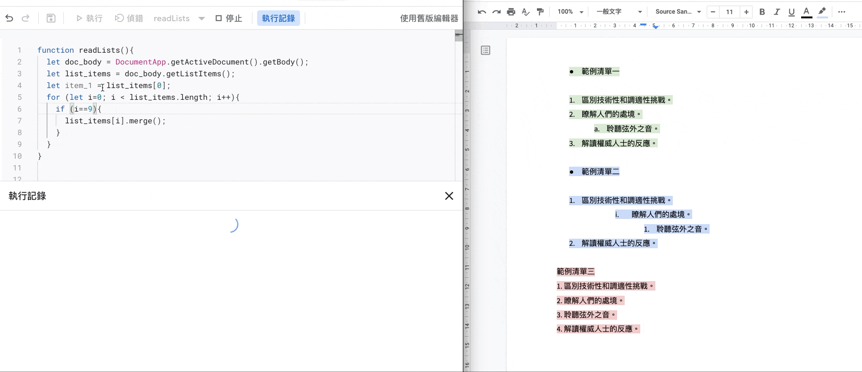Viewport: 862px width, 372px height.
Task: Click DocumentApp in code line 2
Action: [x=141, y=62]
